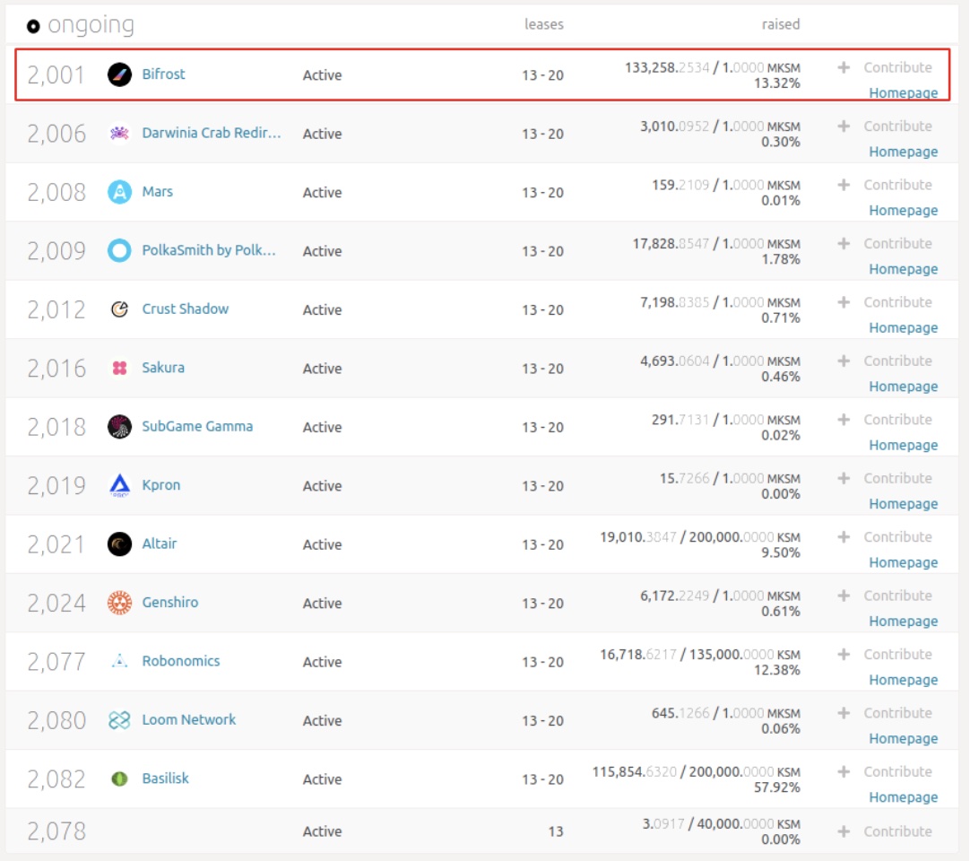
Task: Select the Altair parachain name
Action: coord(159,544)
